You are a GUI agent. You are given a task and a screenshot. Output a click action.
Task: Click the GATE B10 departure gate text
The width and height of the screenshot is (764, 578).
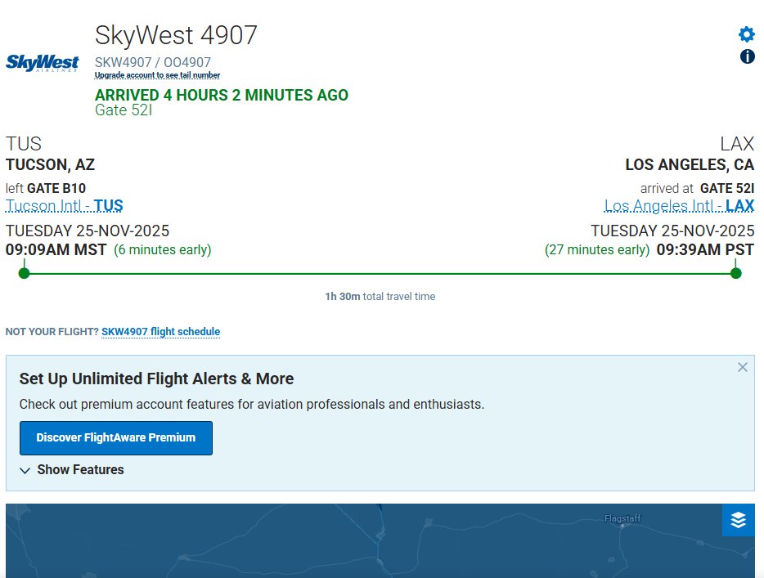pyautogui.click(x=56, y=189)
